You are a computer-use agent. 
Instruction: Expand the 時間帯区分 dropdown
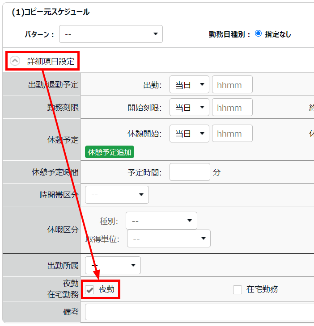(117, 195)
